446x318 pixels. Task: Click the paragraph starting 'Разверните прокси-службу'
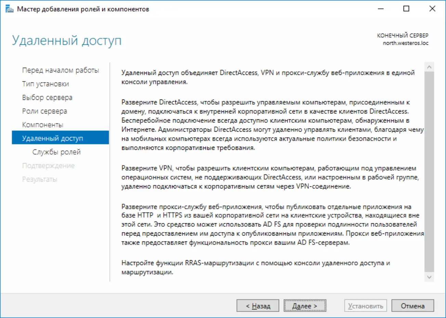[273, 224]
